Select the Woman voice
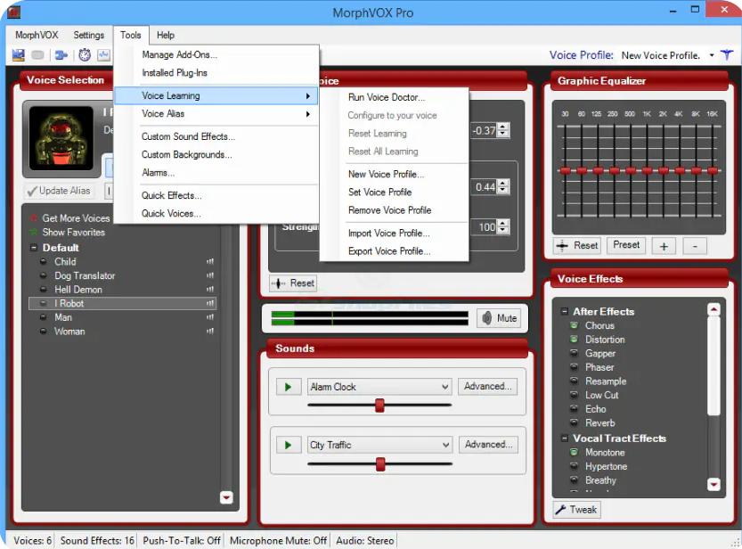 coord(69,332)
